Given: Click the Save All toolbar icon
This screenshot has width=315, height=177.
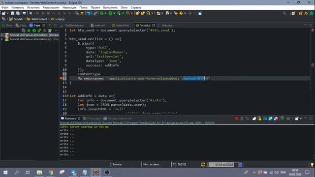Looking at the screenshot, I should (x=18, y=13).
